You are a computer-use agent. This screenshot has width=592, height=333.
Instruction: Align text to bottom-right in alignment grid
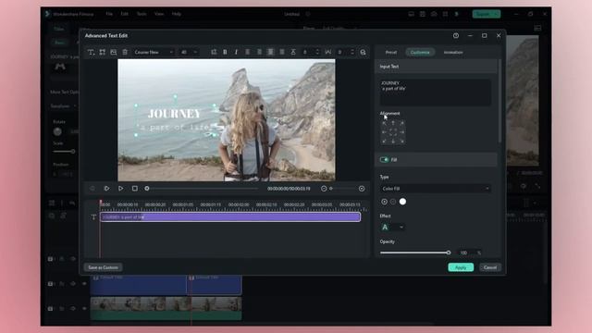point(402,142)
